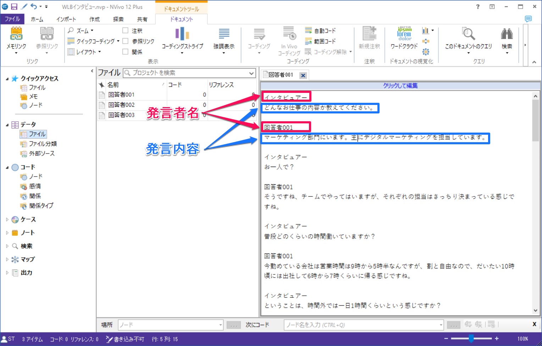Screen dimensions: 542x346
Task: Enable the Annotations (注釈) checkbox
Action: (125, 31)
